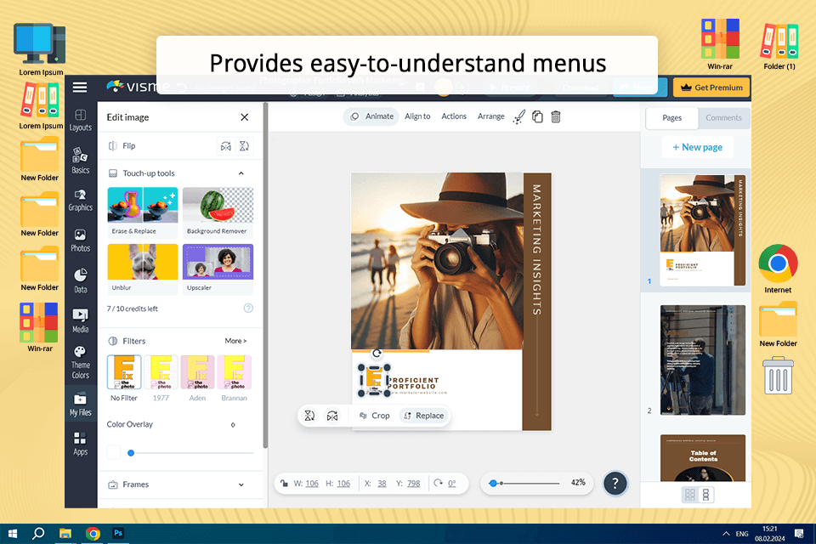Open the Graphics sidebar panel
Screen dimensions: 816x544
tap(80, 201)
